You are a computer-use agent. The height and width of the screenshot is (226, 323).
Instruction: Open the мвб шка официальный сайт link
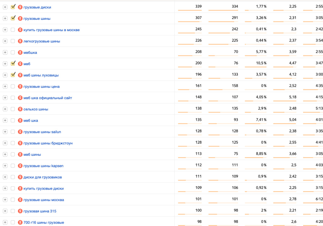point(48,98)
